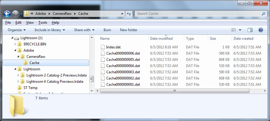Collapse the Lightroom (J:) drive node
The height and width of the screenshot is (121, 270).
[x=12, y=38]
